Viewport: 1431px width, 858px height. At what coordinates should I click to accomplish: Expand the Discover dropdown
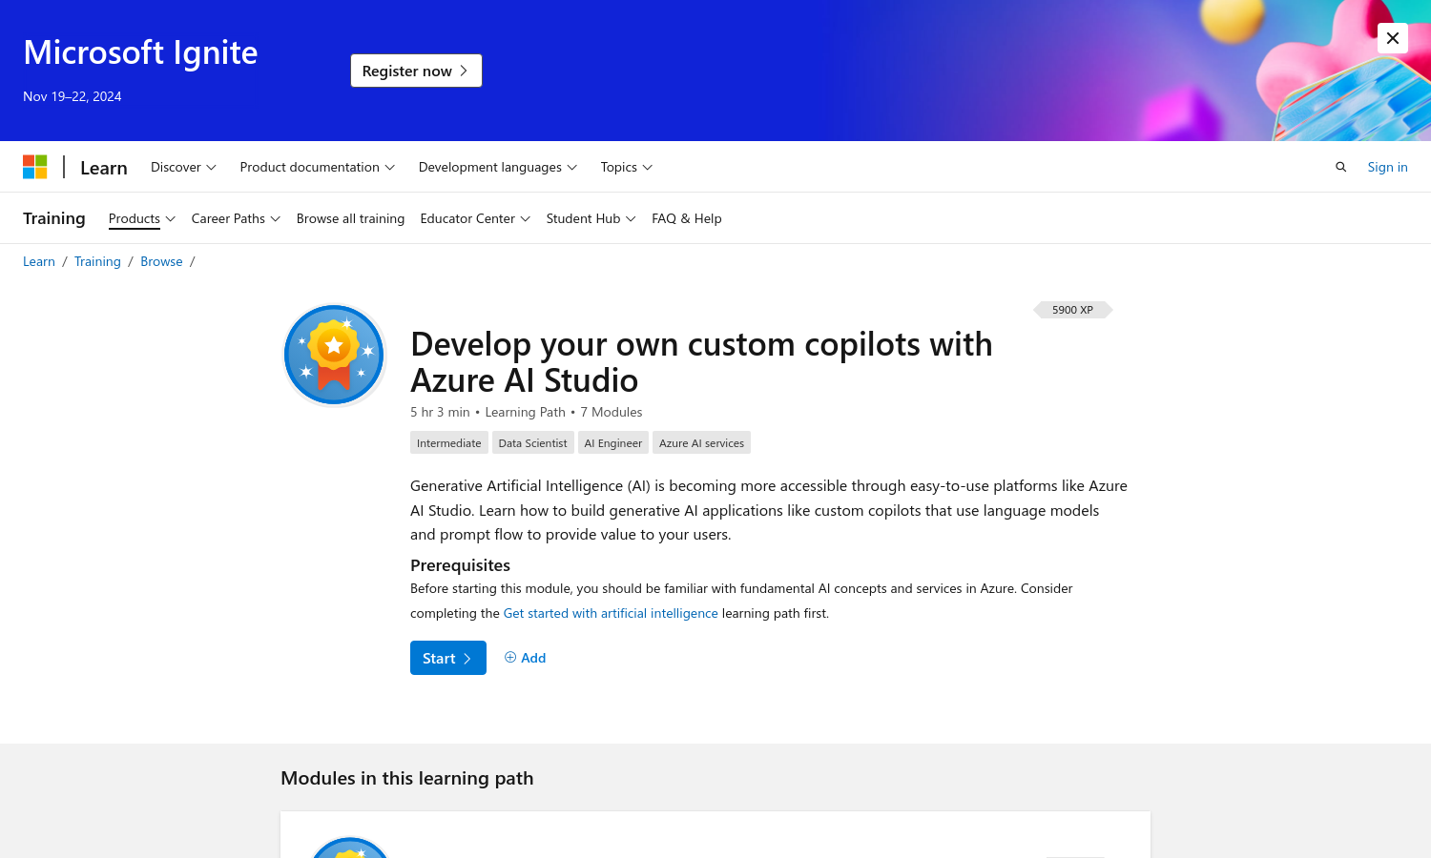pyautogui.click(x=183, y=167)
